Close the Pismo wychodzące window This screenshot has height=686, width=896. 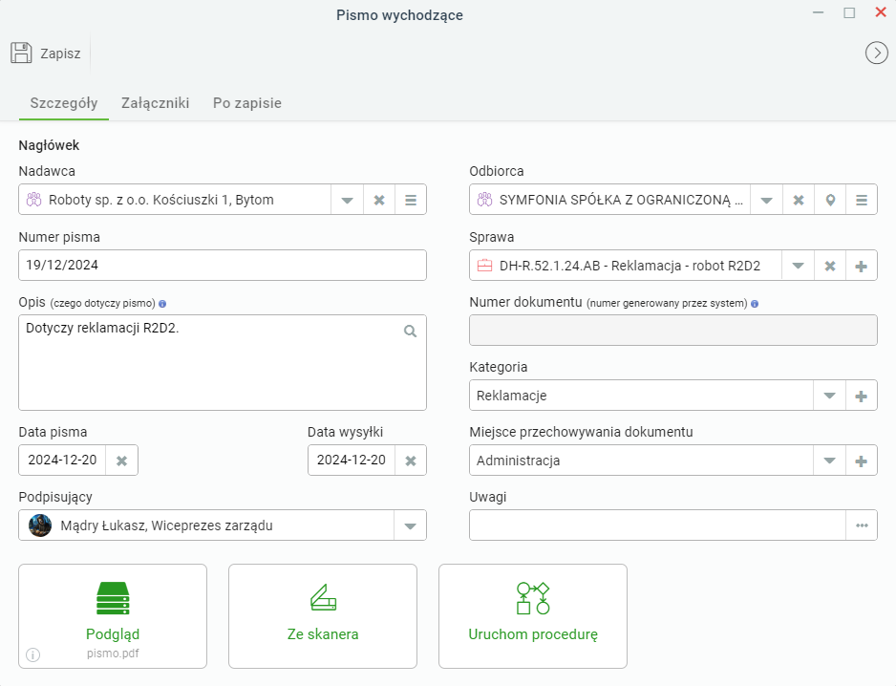[x=881, y=12]
